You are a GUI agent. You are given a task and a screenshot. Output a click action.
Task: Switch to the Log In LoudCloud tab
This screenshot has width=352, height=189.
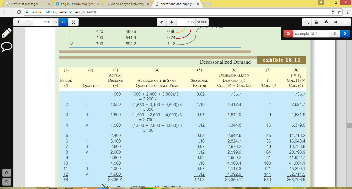coord(78,4)
